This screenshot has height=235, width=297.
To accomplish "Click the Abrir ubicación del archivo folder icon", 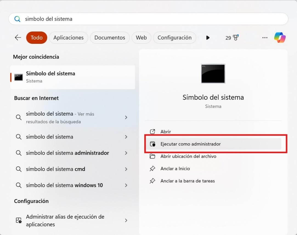I will point(153,156).
